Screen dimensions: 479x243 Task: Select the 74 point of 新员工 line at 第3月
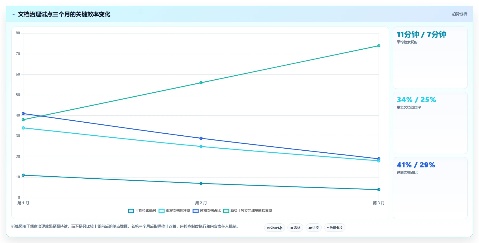click(379, 46)
